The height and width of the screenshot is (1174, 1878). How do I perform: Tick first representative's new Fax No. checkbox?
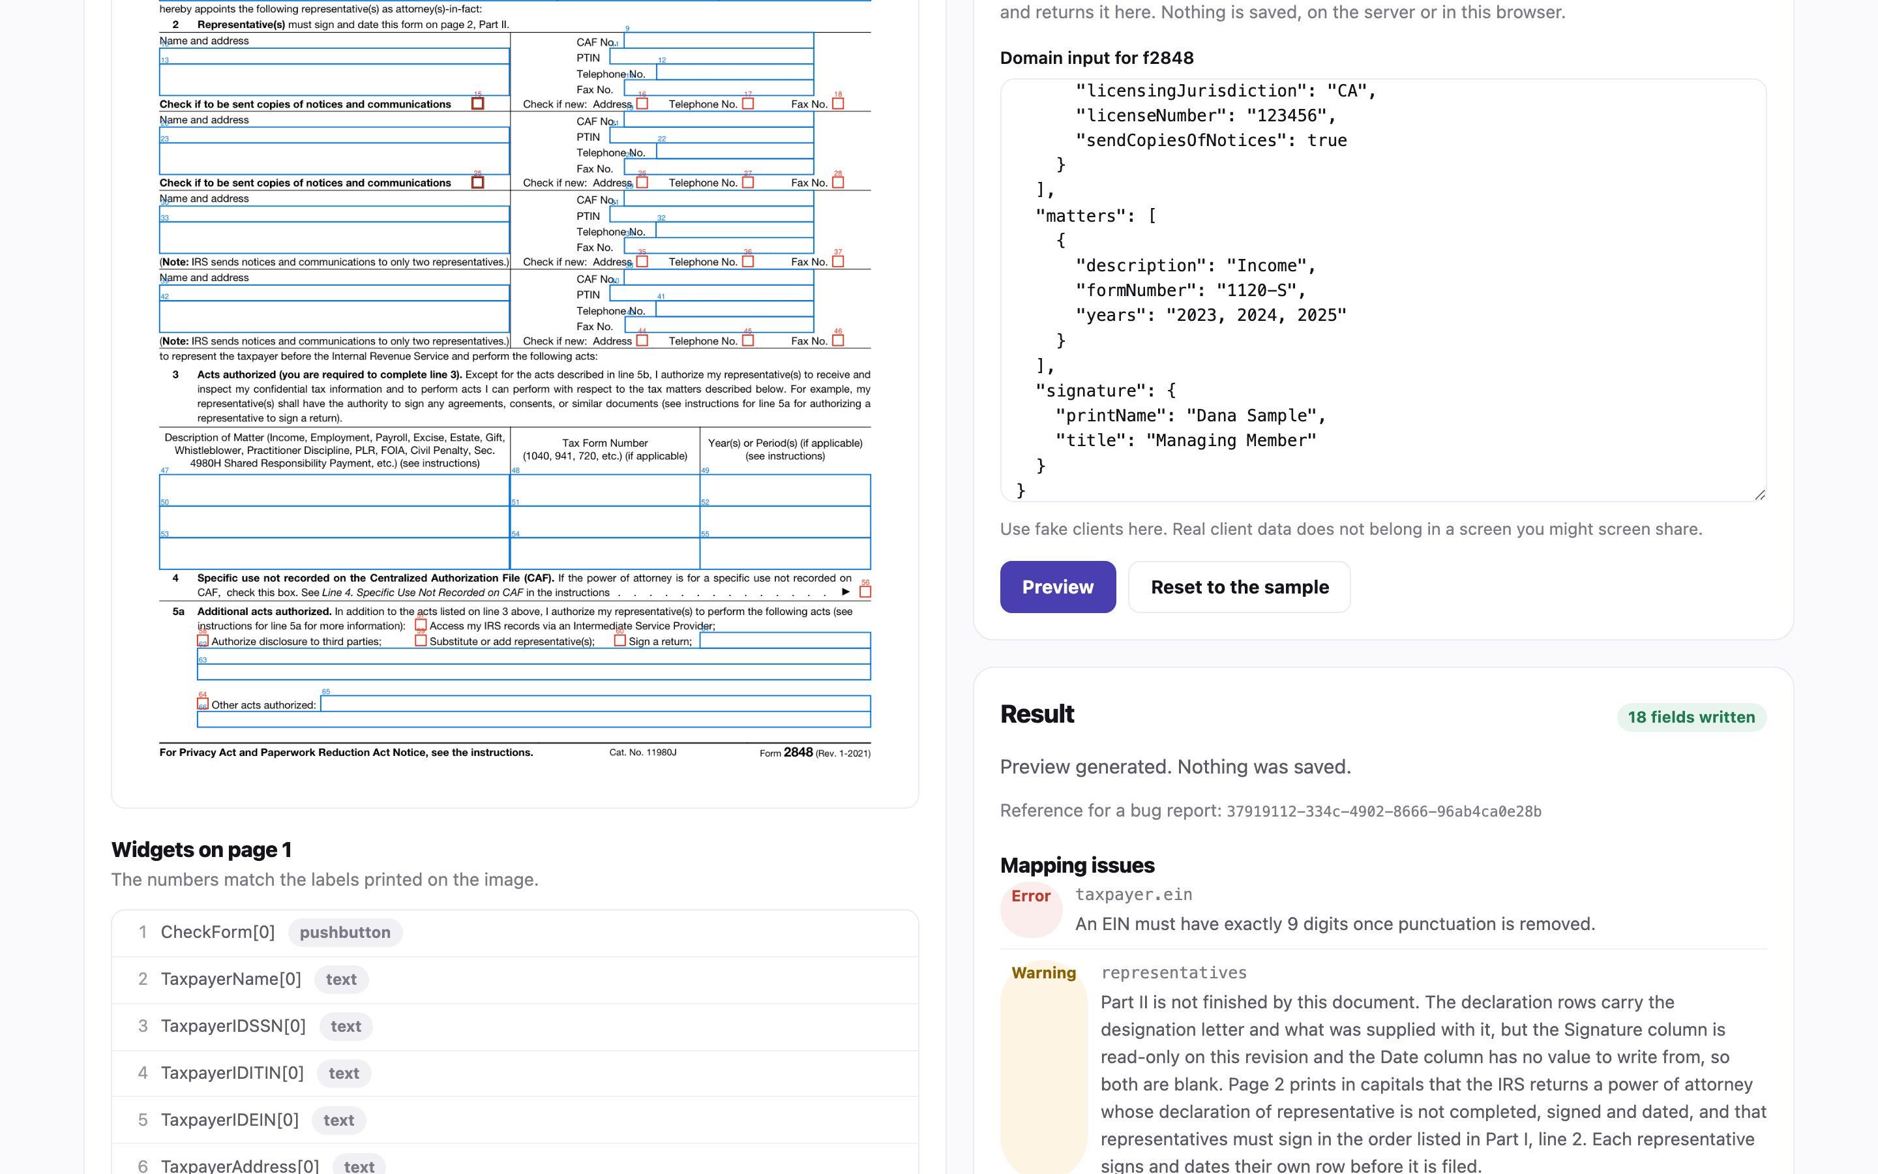click(838, 103)
